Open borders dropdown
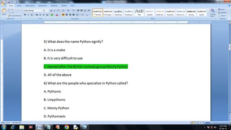 (x=89, y=15)
